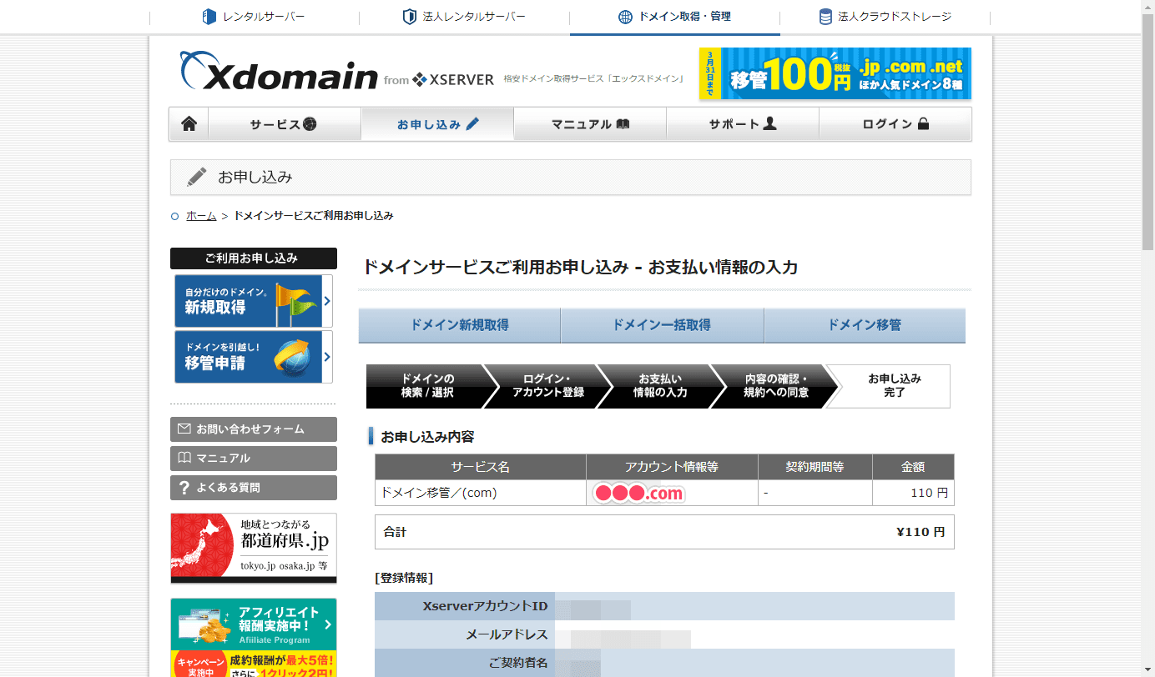The height and width of the screenshot is (677, 1155).
Task: Click the person icon beside サポート
Action: point(769,123)
